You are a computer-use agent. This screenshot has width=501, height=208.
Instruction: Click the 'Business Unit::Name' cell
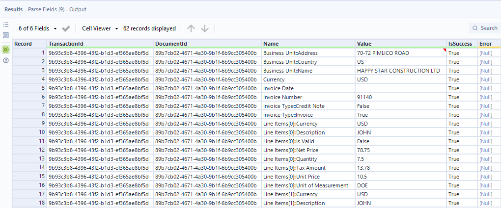[x=308, y=71]
